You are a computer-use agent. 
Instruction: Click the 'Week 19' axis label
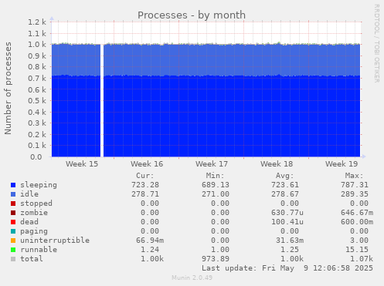point(342,164)
